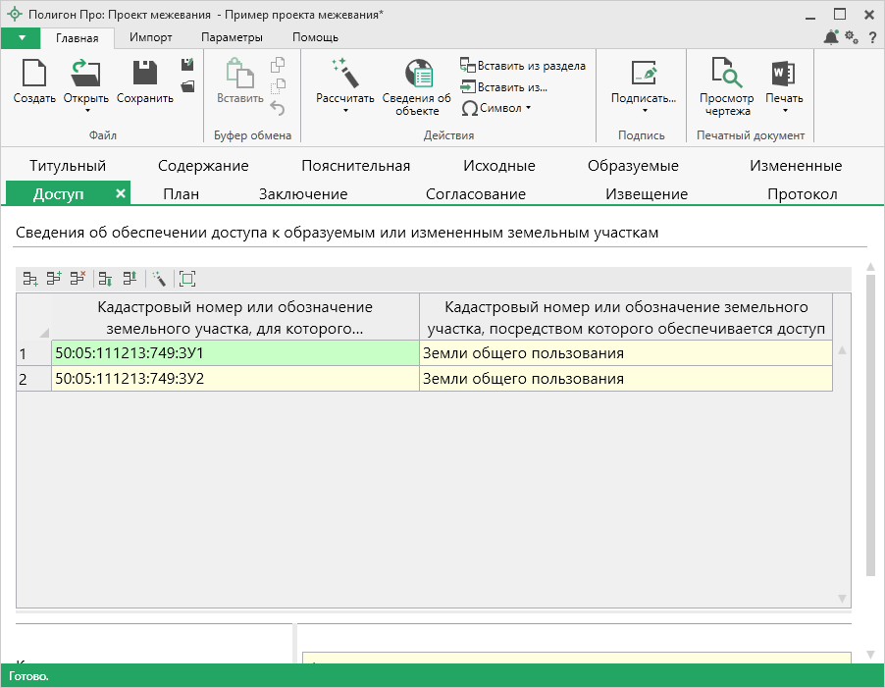885x688 pixels.
Task: Click the settings gears icon near help
Action: coord(852,37)
